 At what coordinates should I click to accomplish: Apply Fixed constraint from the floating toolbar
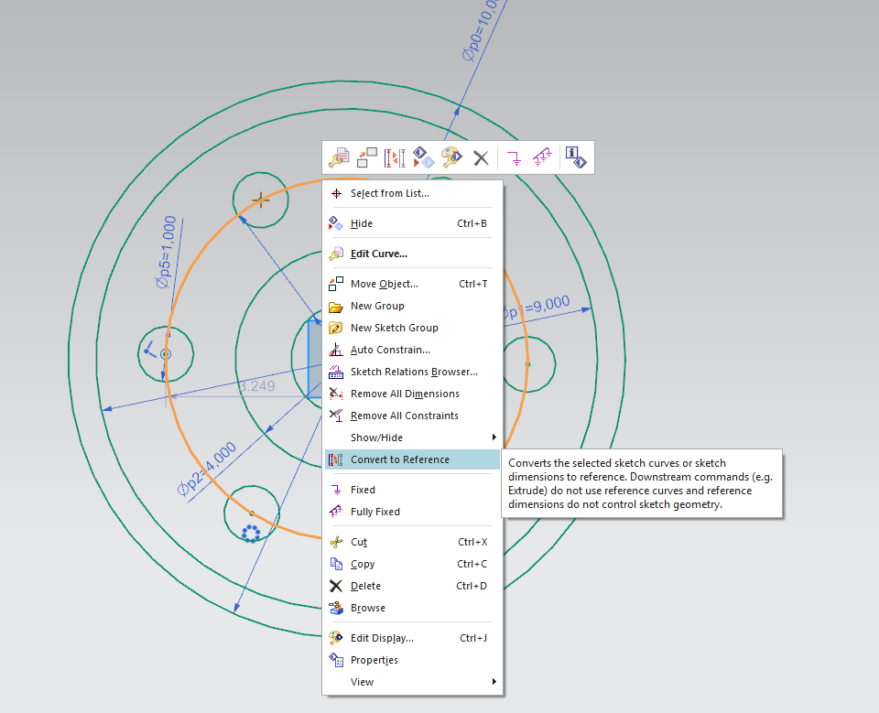(514, 157)
